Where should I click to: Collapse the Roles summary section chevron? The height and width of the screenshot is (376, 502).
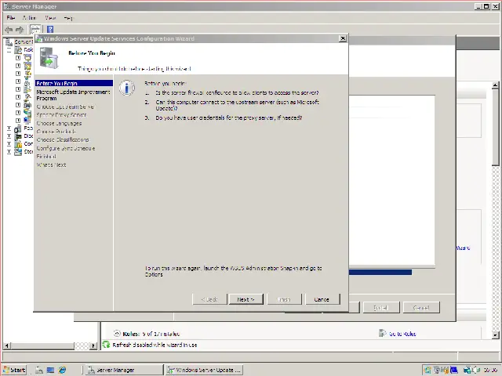(x=117, y=334)
